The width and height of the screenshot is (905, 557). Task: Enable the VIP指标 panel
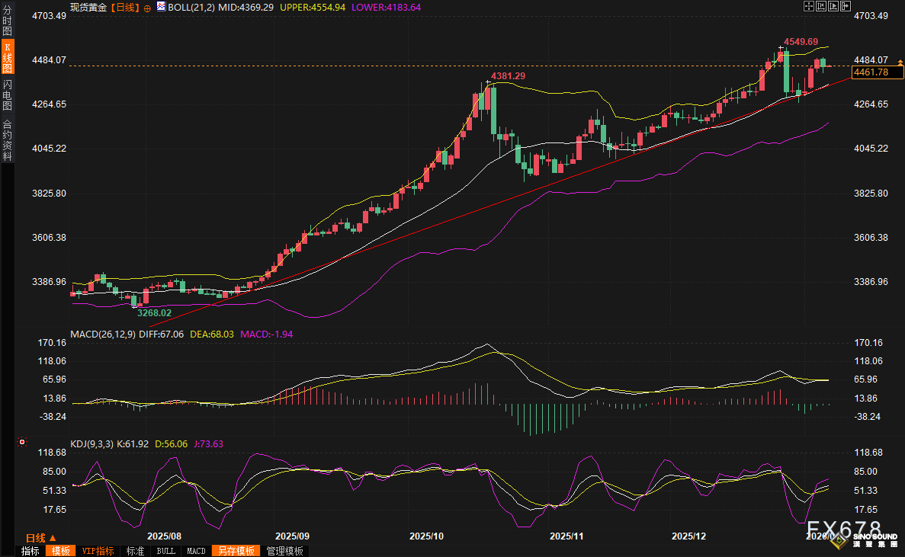click(x=98, y=551)
